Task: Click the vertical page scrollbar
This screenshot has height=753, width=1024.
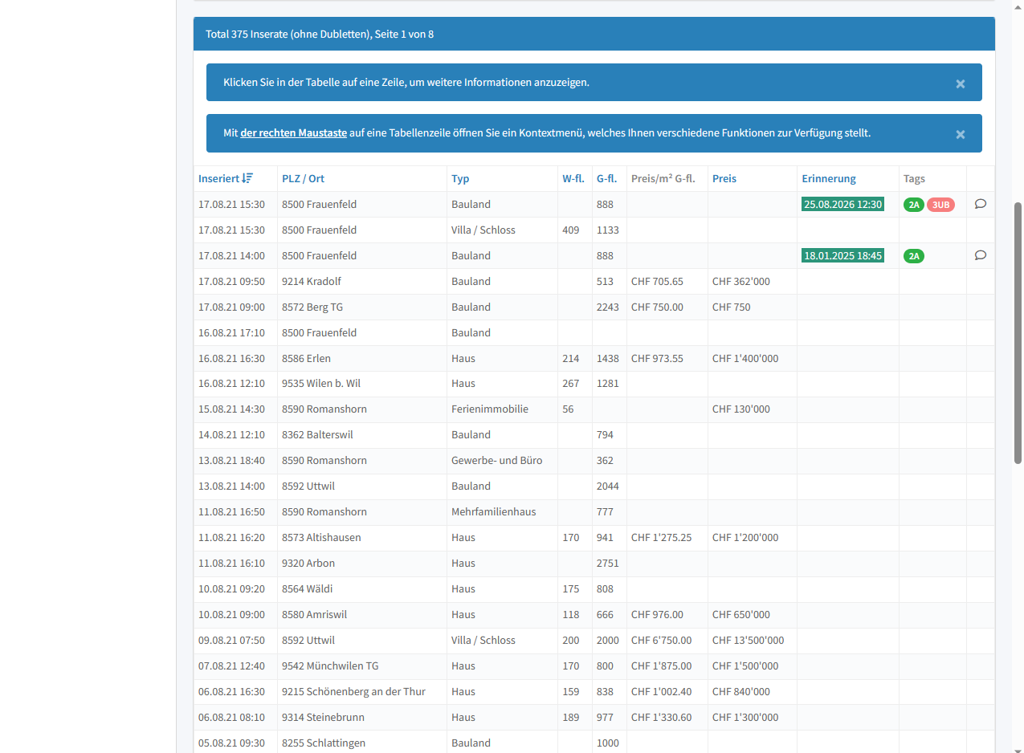Action: [x=1018, y=332]
